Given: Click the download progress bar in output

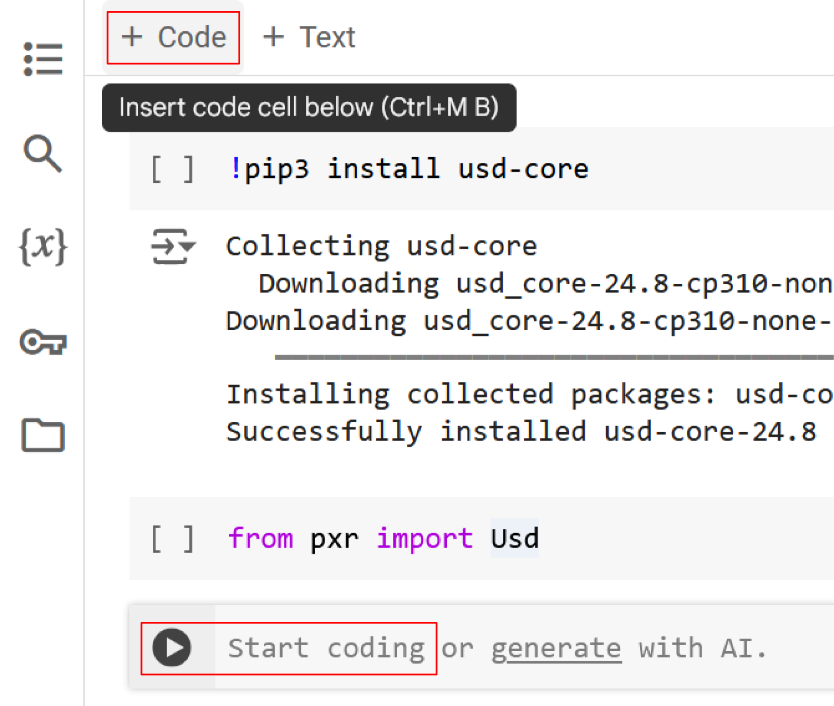Looking at the screenshot, I should pos(552,357).
